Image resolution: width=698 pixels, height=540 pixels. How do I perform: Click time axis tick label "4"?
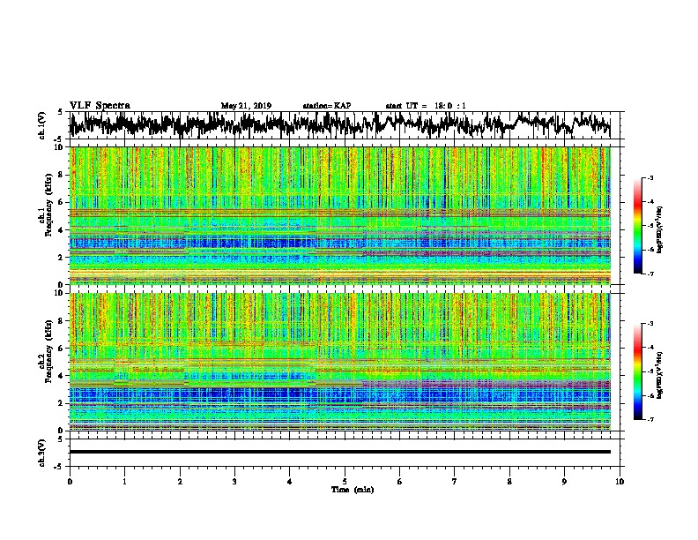click(290, 482)
